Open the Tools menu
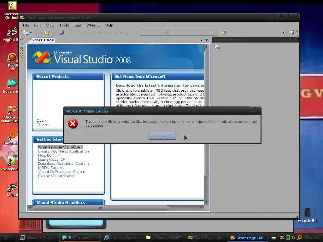 (64, 25)
